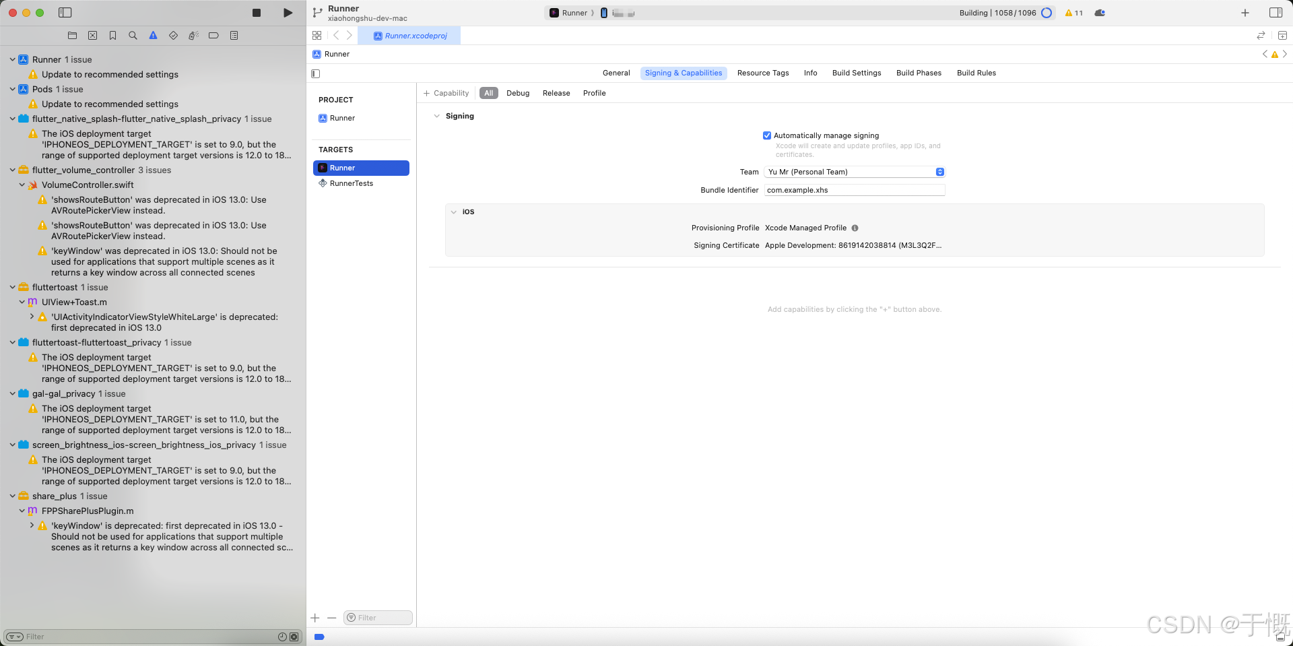Image resolution: width=1293 pixels, height=646 pixels.
Task: Click the Bundle Identifier field
Action: 855,191
